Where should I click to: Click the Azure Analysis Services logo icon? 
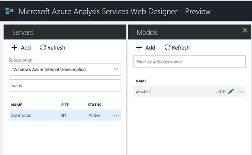pyautogui.click(x=9, y=11)
